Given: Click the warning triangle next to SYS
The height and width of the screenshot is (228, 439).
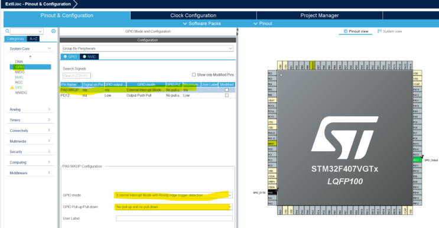Looking at the screenshot, I should coord(12,87).
